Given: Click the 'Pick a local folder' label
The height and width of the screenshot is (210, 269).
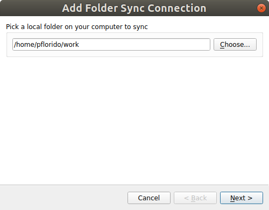Looking at the screenshot, I should (x=77, y=27).
